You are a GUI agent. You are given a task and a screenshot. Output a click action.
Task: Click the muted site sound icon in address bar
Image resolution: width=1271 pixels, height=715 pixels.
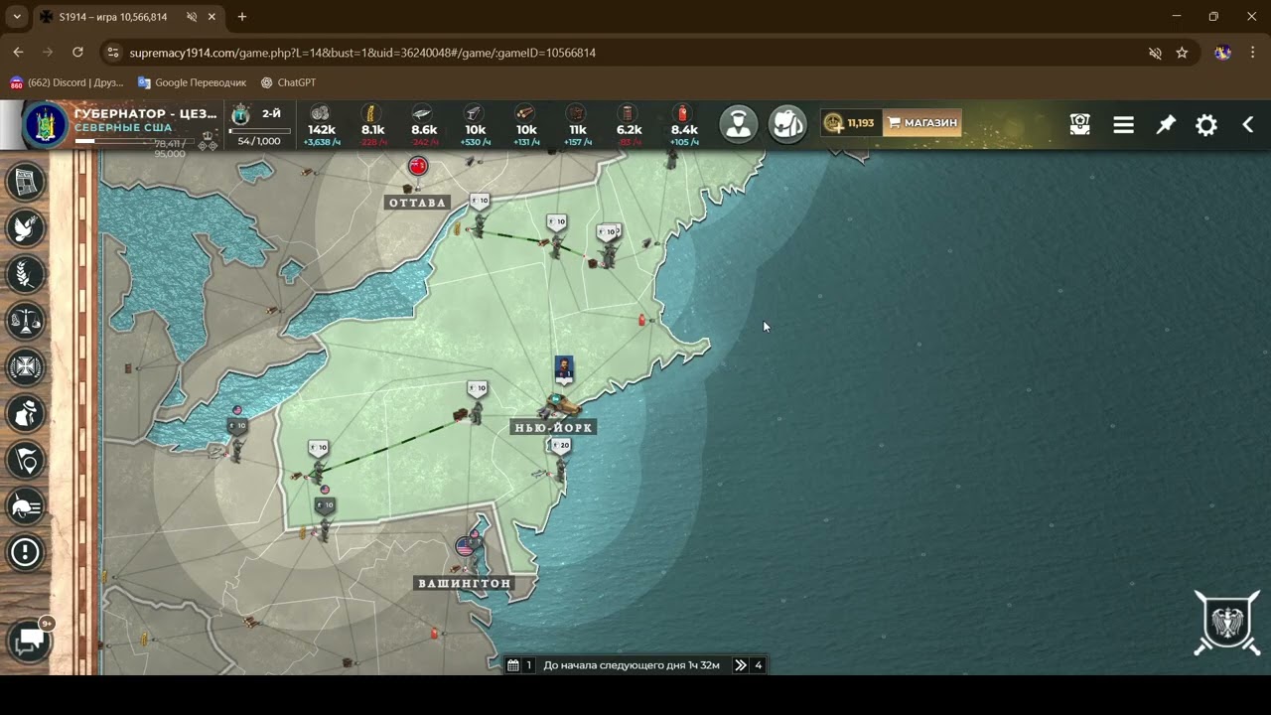(x=1155, y=53)
